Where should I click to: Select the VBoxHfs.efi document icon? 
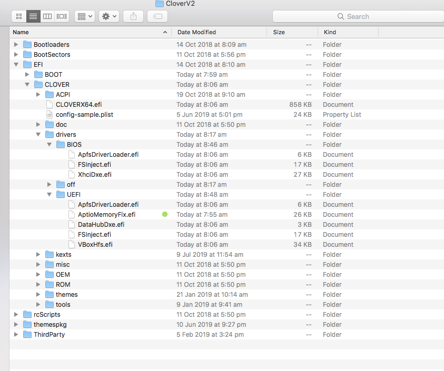click(71, 245)
